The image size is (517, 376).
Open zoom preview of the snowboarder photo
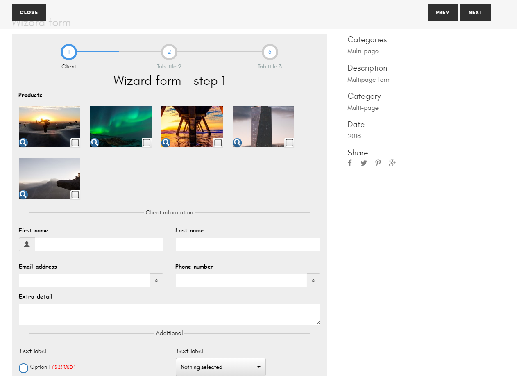tap(23, 142)
